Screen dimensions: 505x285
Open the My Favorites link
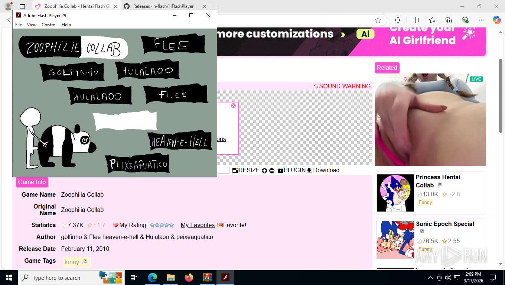(x=198, y=225)
